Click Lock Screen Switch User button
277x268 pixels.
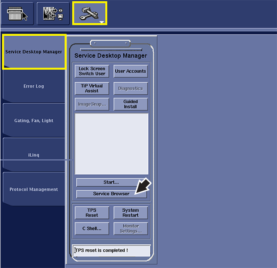click(x=92, y=71)
